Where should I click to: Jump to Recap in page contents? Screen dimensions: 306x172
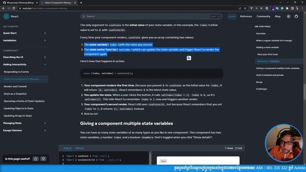coord(259,82)
